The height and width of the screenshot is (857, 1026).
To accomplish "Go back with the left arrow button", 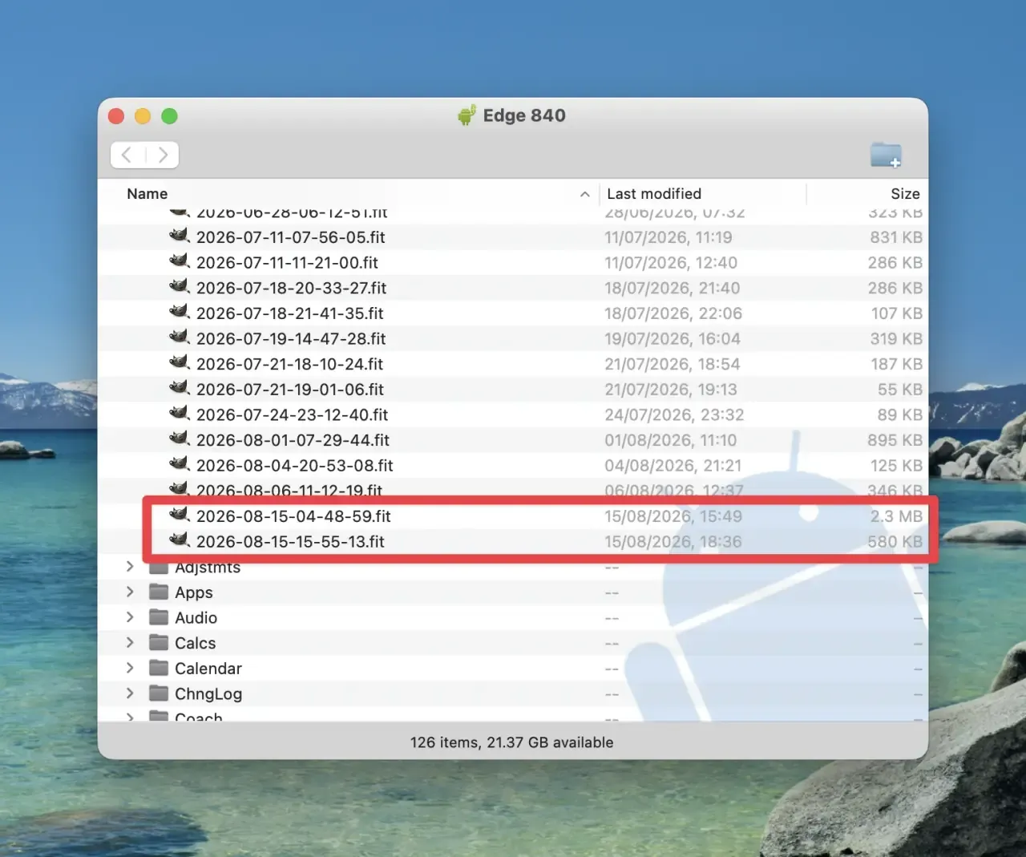I will (127, 155).
